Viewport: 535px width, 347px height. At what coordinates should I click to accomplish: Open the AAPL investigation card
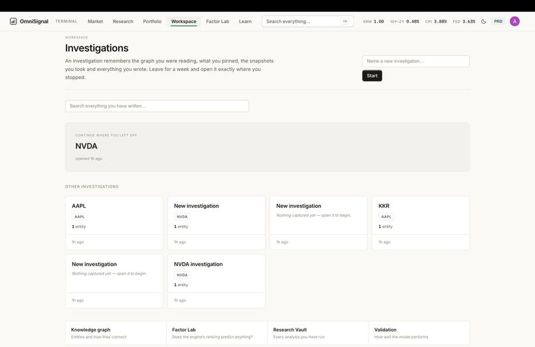pos(114,223)
